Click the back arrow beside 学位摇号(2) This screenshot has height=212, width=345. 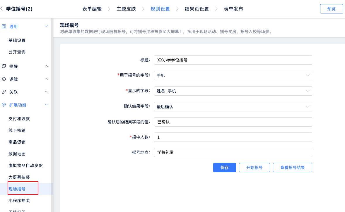click(x=2, y=9)
